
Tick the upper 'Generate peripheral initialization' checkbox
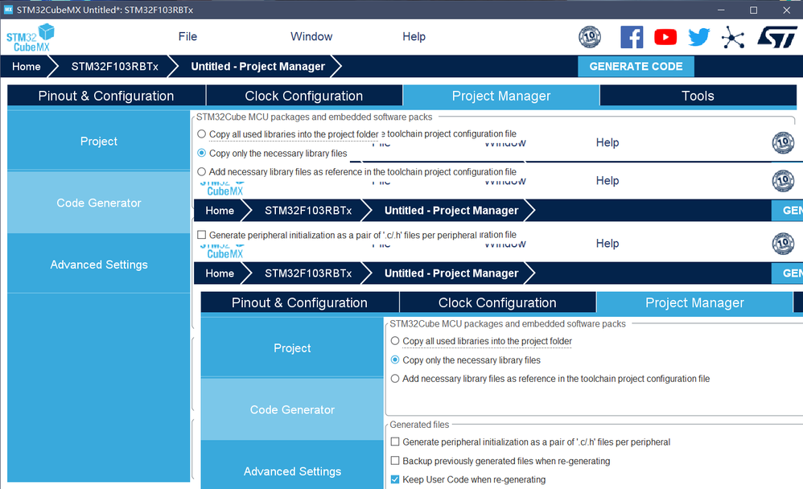[x=202, y=235]
